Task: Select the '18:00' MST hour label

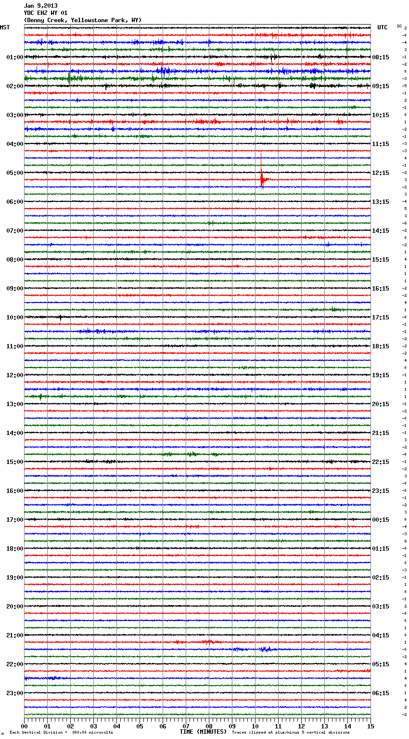Action: pos(15,549)
